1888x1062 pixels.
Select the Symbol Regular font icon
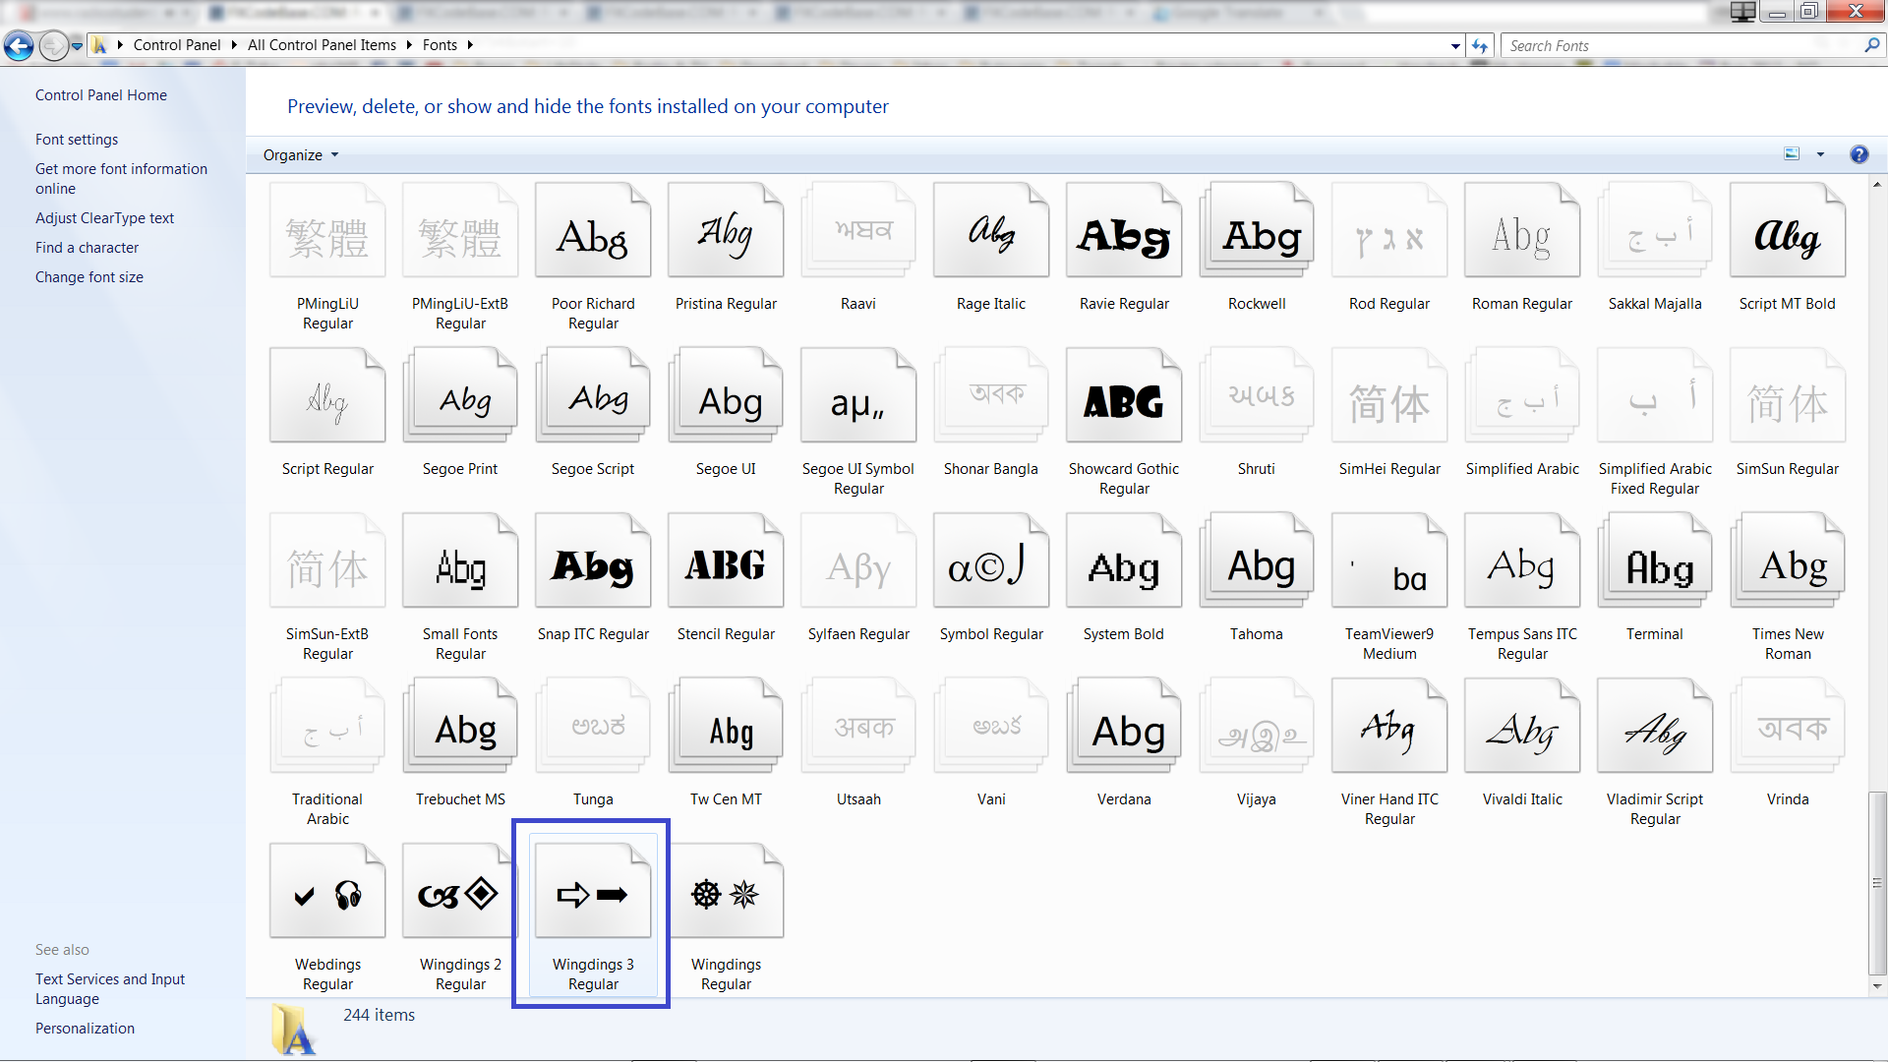[991, 560]
